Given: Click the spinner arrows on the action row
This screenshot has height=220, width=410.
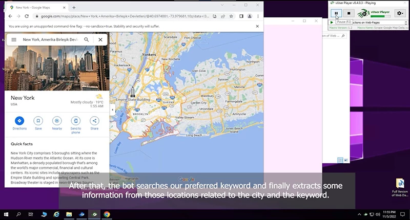Looking at the screenshot, I should point(406,23).
